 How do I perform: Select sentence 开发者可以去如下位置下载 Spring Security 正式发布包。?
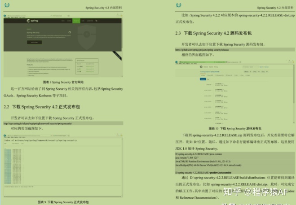coord(53,118)
